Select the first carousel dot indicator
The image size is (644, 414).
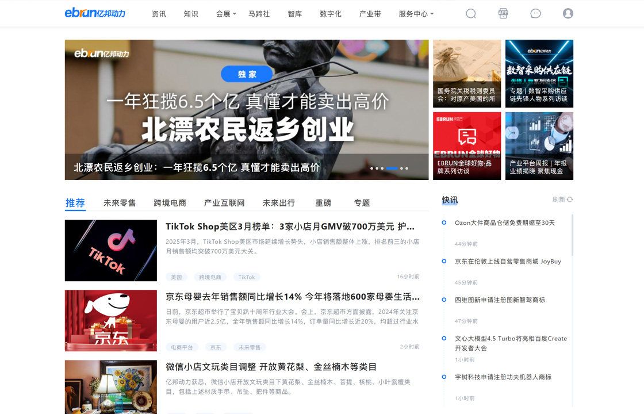click(x=371, y=168)
